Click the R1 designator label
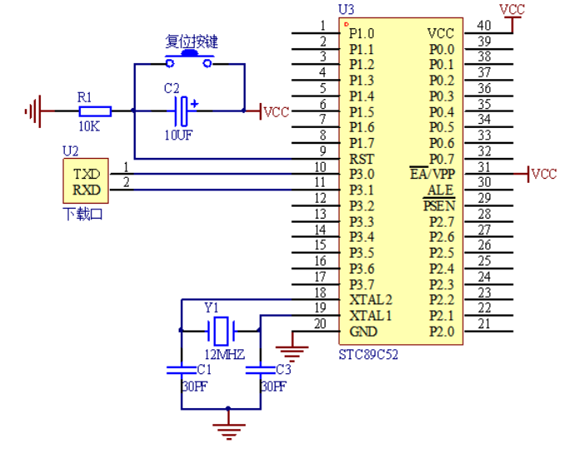This screenshot has height=453, width=566. pyautogui.click(x=84, y=97)
